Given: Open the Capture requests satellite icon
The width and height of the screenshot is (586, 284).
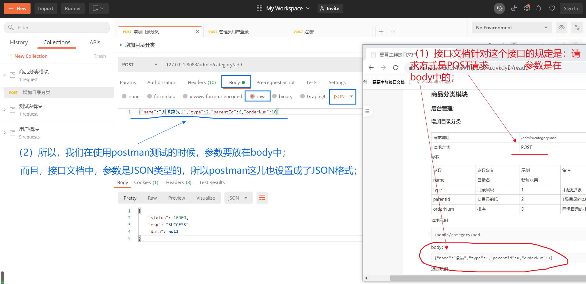Looking at the screenshot, I should (514, 8).
